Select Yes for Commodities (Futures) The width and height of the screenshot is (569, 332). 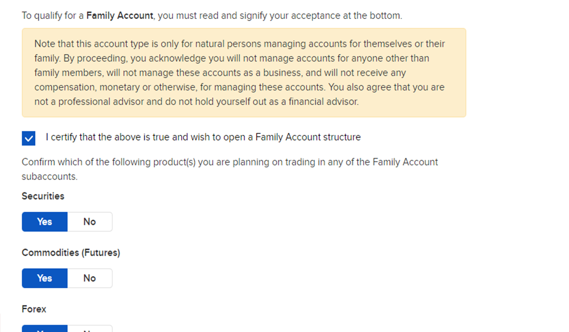pos(45,278)
